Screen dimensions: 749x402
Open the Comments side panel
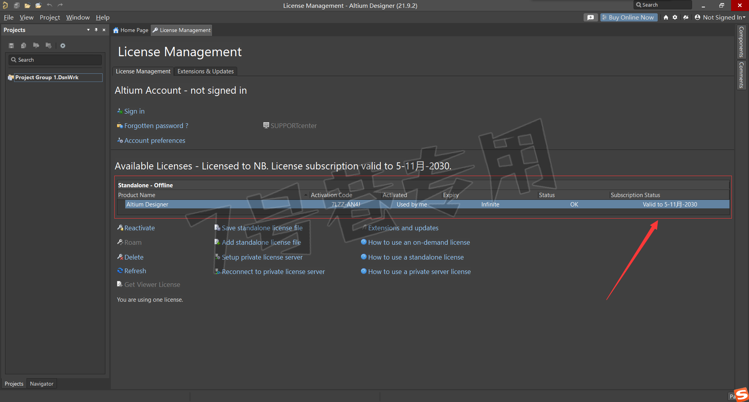click(741, 75)
